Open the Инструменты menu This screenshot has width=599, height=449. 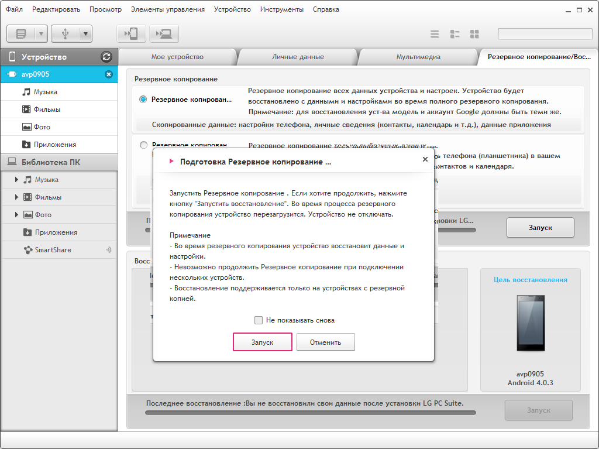(x=282, y=9)
